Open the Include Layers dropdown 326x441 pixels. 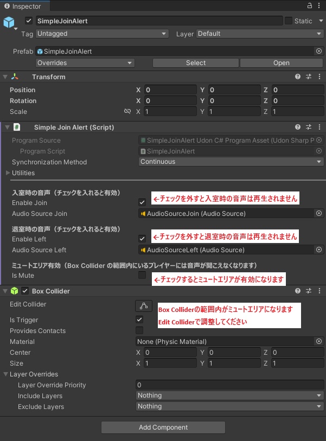coord(230,395)
